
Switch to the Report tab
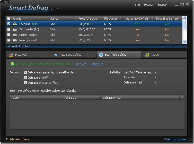point(164,55)
